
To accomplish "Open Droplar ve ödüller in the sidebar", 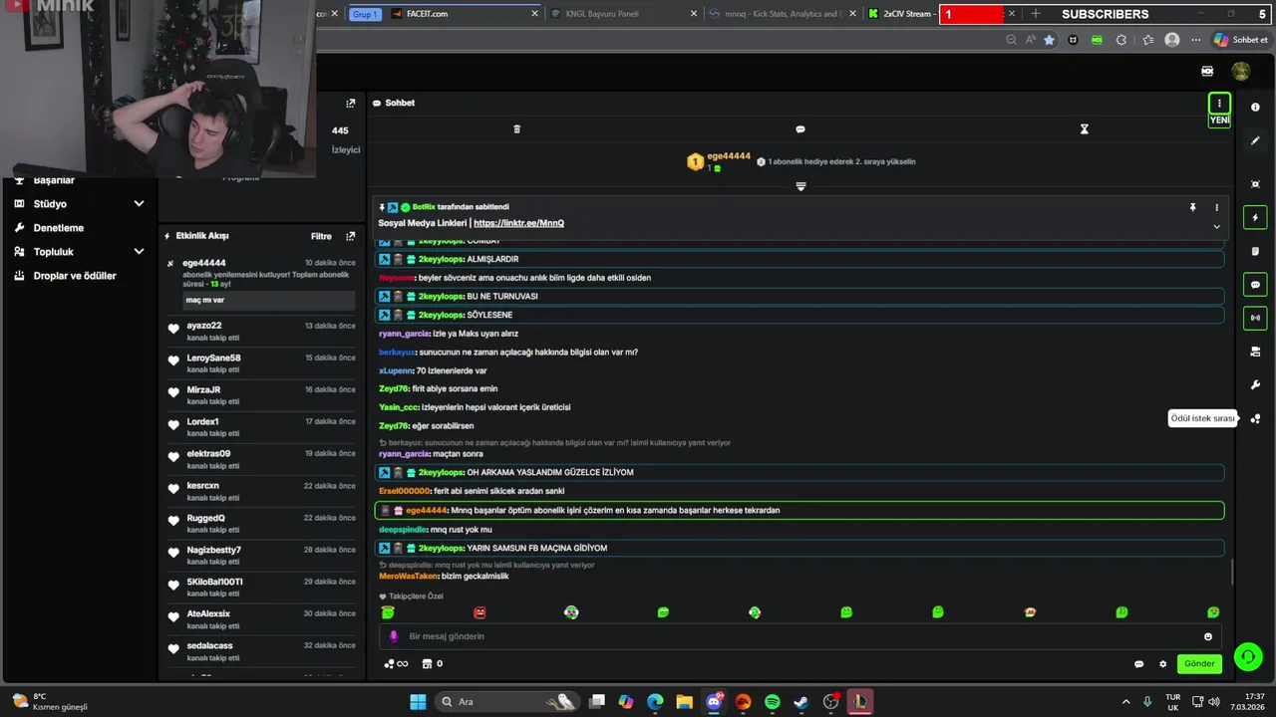I will click(x=75, y=276).
